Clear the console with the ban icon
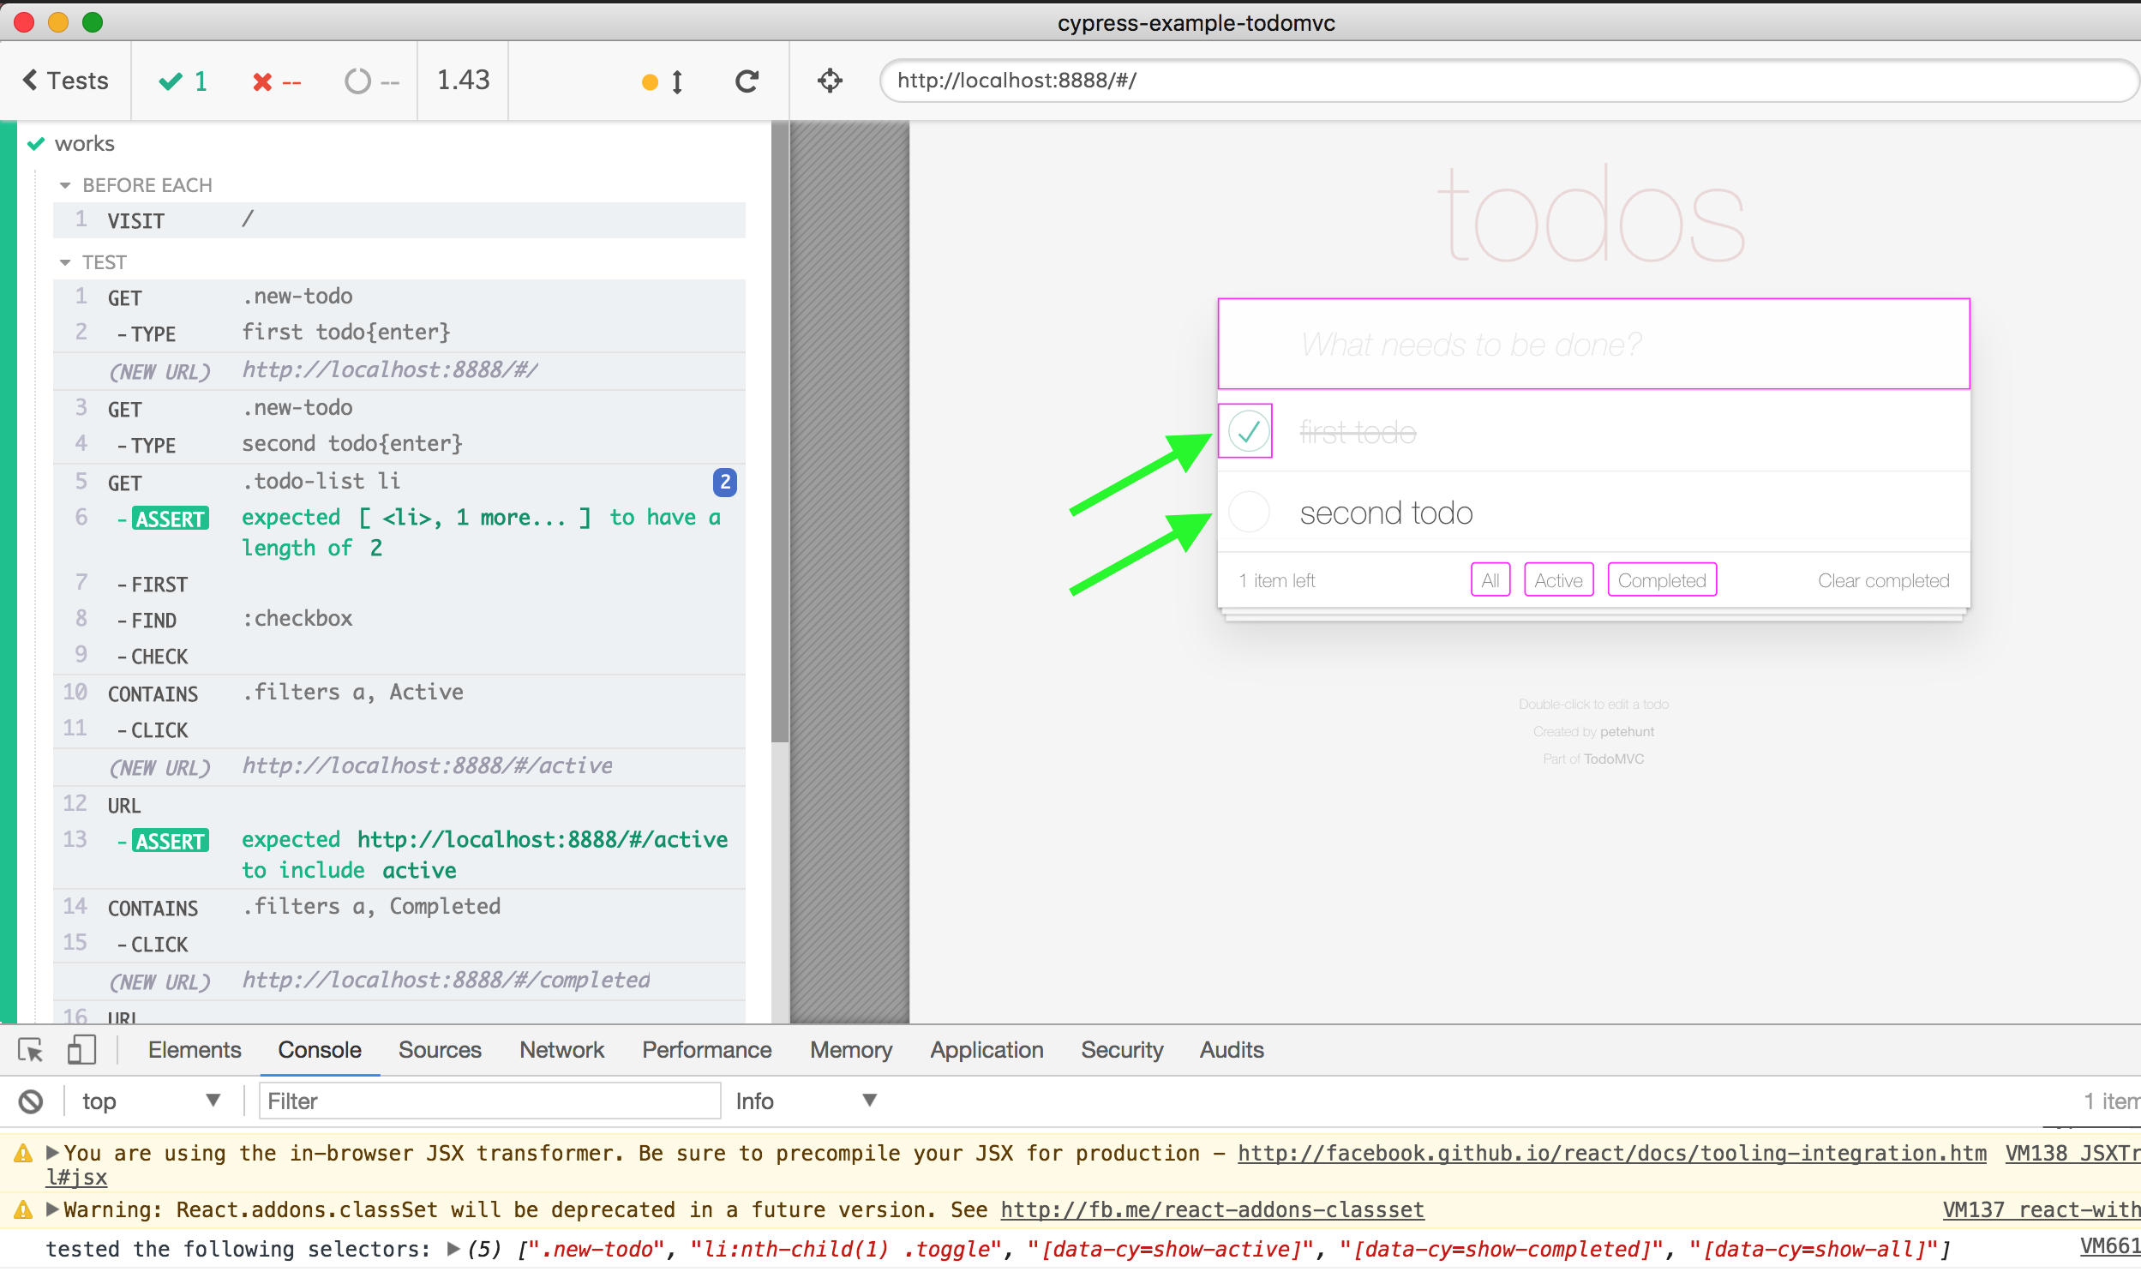Viewport: 2141px width, 1272px height. [x=31, y=1101]
